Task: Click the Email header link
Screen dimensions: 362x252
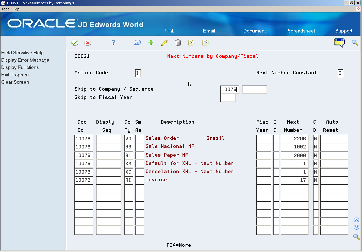Action: (x=209, y=31)
